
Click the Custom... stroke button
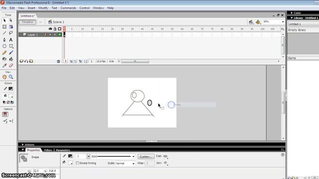point(146,157)
